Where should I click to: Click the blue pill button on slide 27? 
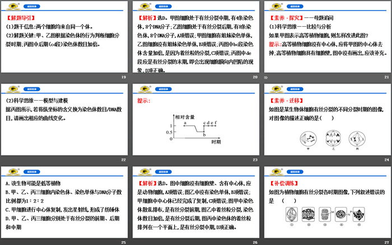point(295,172)
